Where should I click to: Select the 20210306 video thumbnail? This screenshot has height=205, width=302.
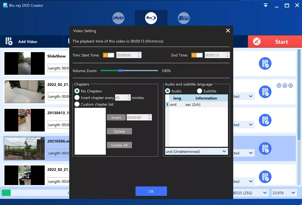click(24, 148)
